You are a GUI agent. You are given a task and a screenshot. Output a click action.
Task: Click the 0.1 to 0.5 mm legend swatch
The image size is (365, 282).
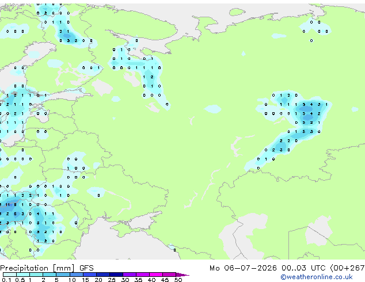click(10, 275)
